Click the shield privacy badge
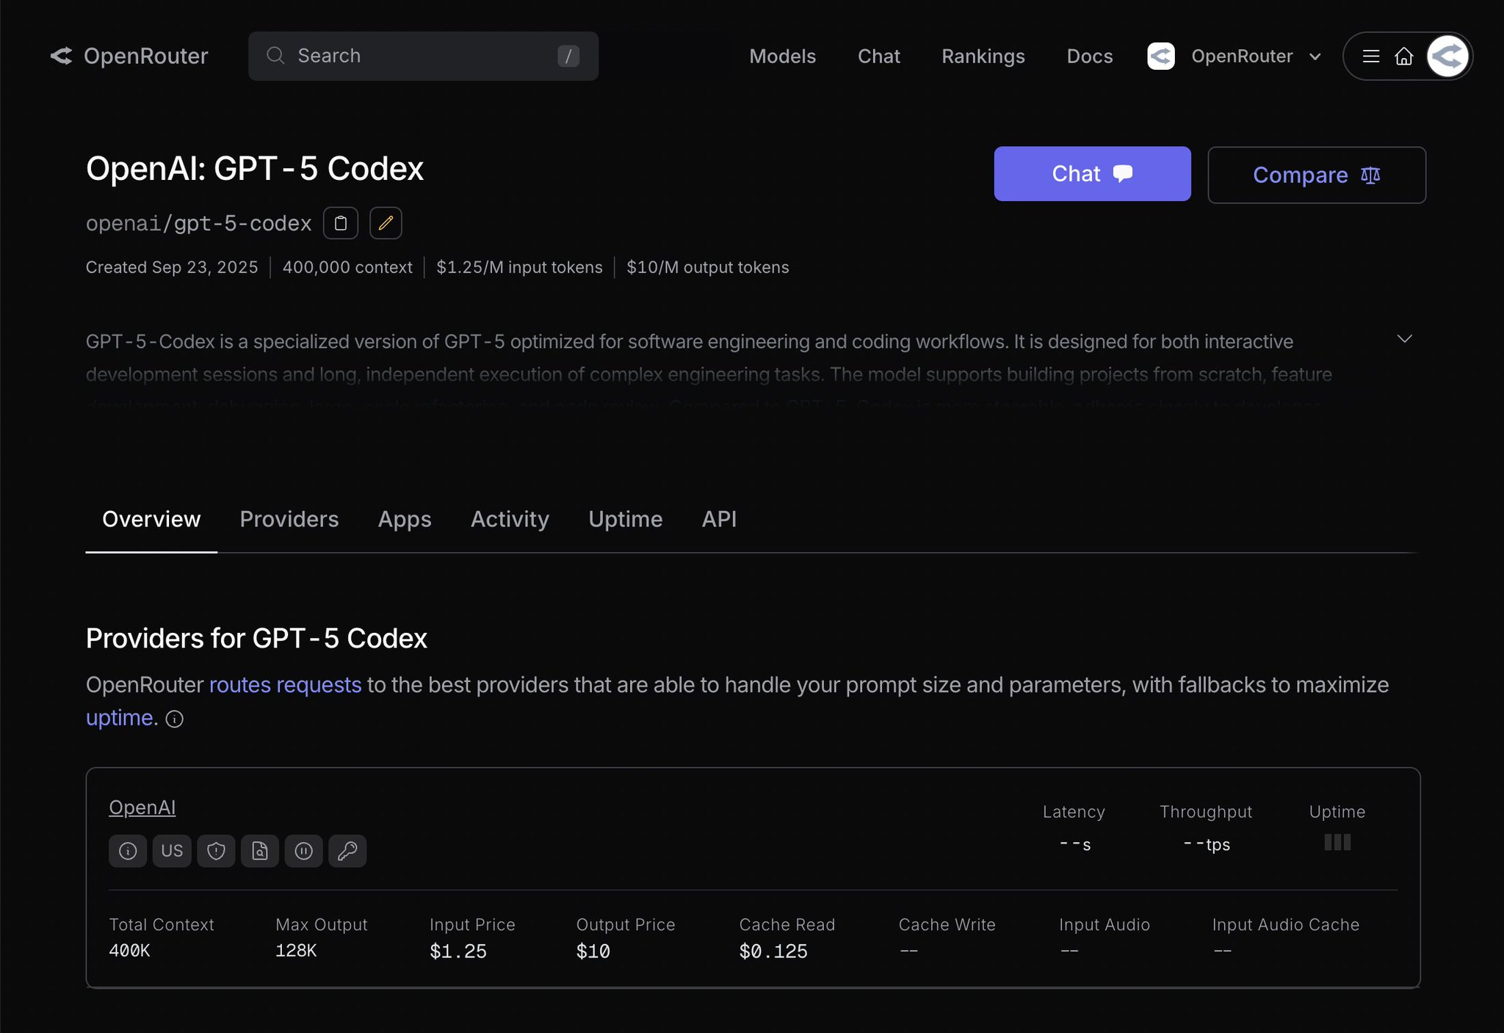 click(216, 851)
